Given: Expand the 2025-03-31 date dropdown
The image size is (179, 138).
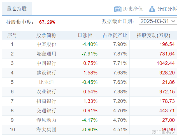Looking at the screenshot, I should click(158, 21).
